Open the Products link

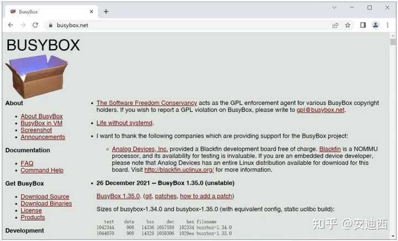[33, 217]
